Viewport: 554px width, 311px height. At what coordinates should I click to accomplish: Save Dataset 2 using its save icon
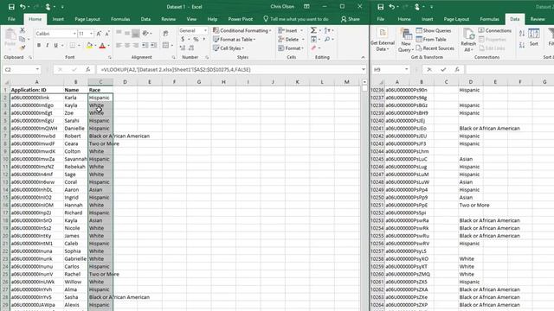pyautogui.click(x=381, y=7)
